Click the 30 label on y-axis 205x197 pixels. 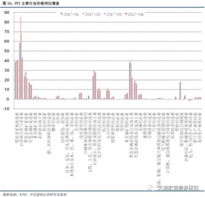[6, 70]
